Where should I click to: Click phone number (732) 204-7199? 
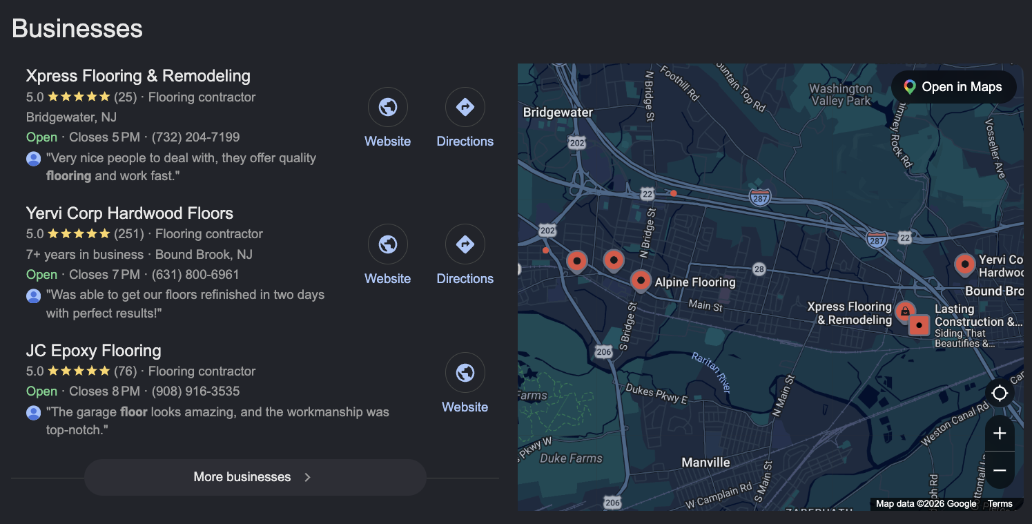196,137
